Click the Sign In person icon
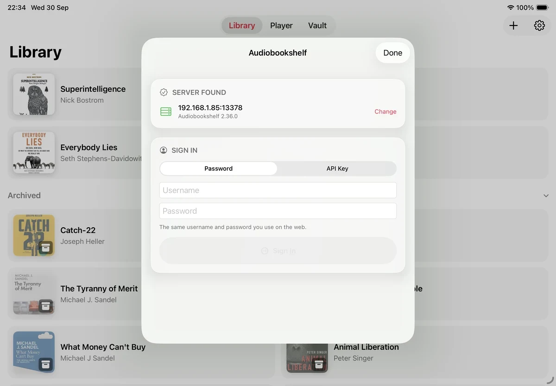 tap(164, 150)
